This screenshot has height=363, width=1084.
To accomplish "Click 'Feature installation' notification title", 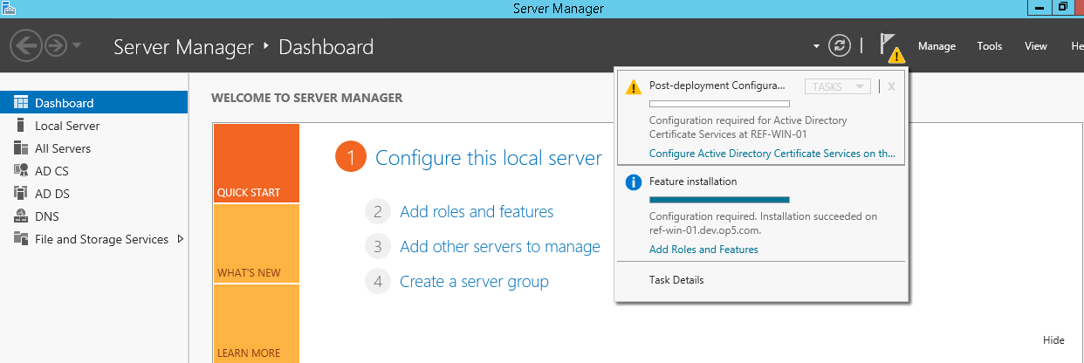I will pyautogui.click(x=693, y=181).
